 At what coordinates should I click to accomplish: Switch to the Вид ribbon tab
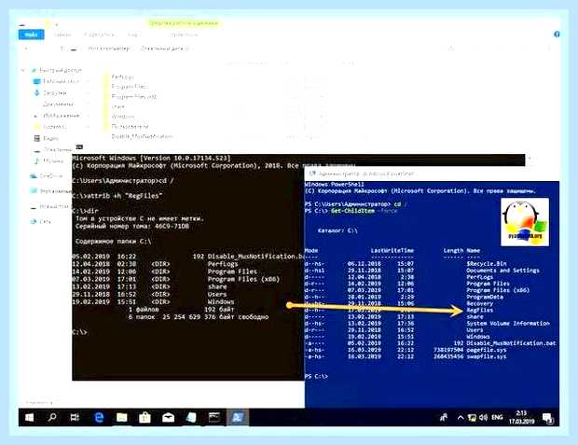coord(132,35)
